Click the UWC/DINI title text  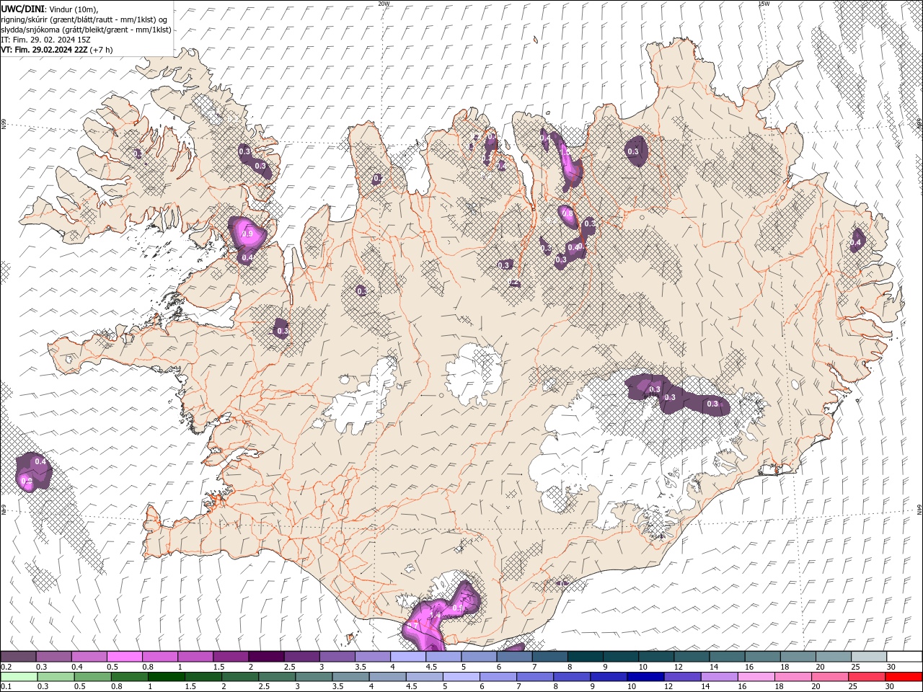tap(22, 8)
